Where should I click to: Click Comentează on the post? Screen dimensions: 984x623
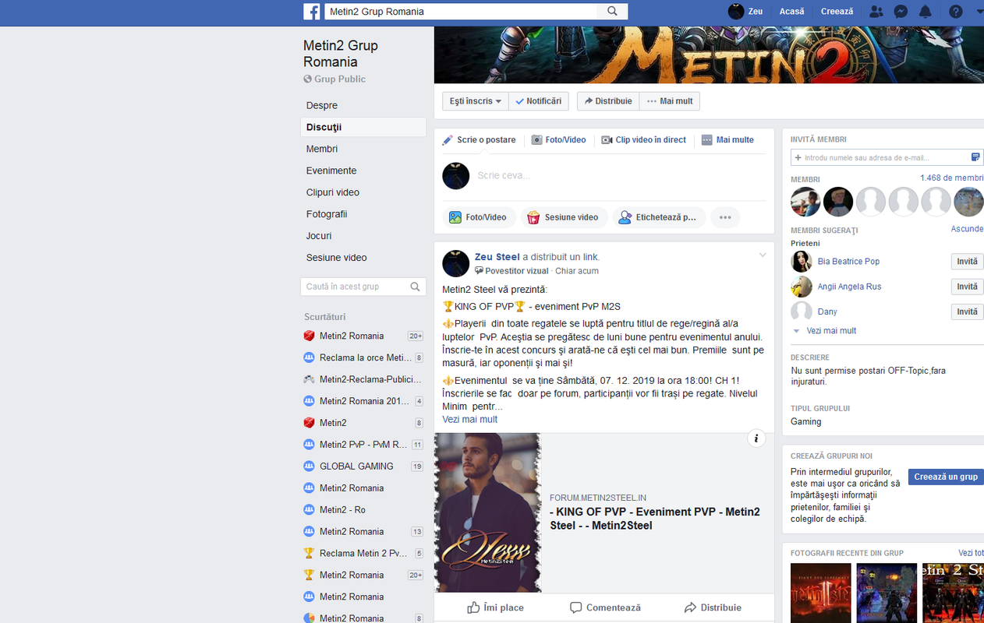(605, 607)
